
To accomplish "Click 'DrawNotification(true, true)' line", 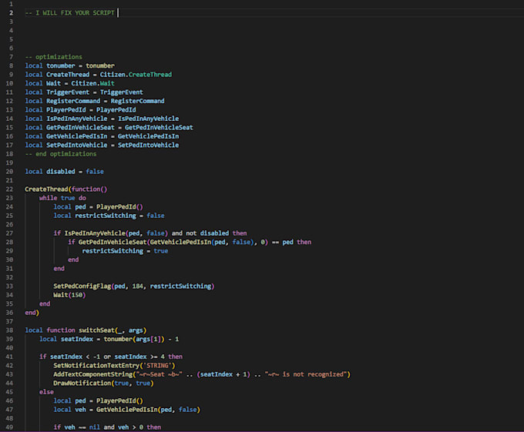I will [x=101, y=383].
